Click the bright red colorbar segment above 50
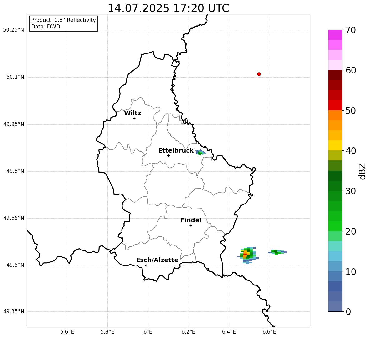This screenshot has height=338, width=370. [x=335, y=105]
